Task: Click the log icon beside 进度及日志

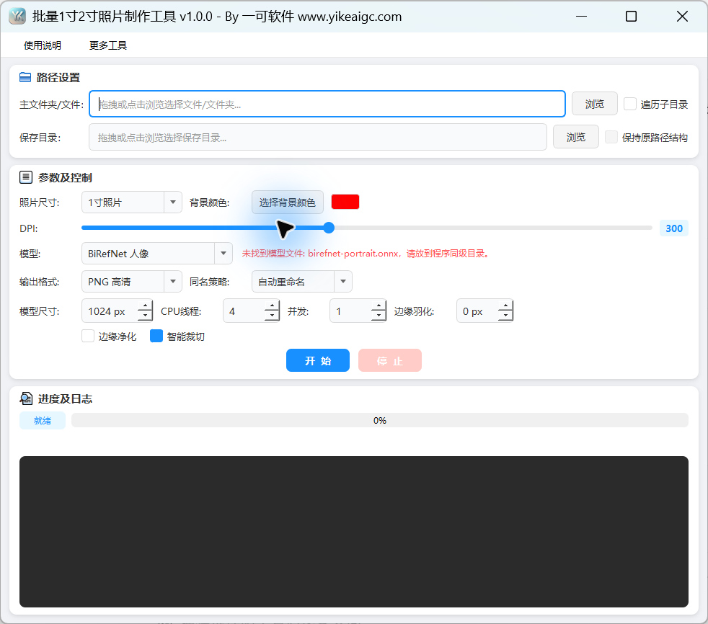Action: point(26,398)
